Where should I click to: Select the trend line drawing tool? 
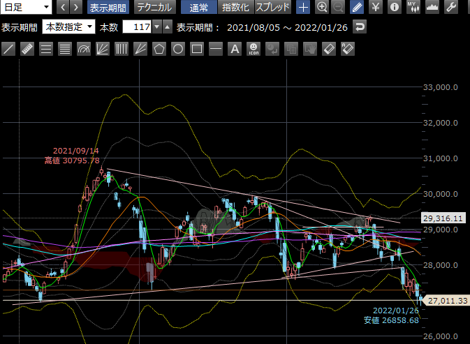click(x=9, y=49)
